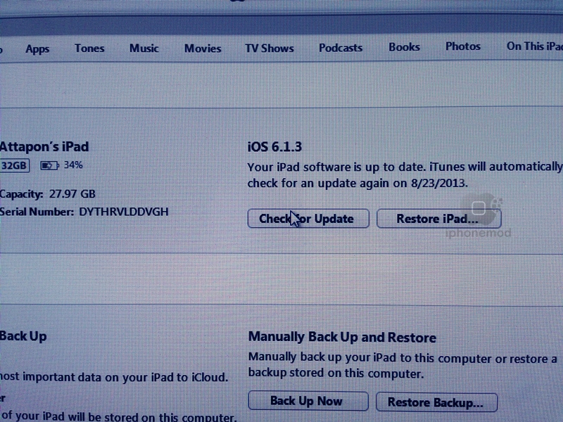Click the iOS 6.1.3 version heading

[x=274, y=147]
